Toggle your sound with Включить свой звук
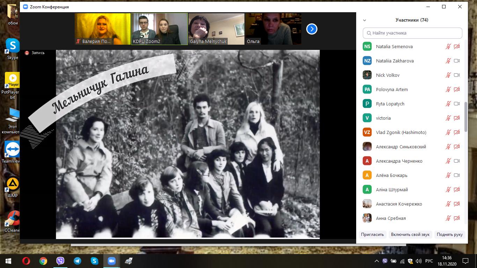This screenshot has width=477, height=268. 410,234
